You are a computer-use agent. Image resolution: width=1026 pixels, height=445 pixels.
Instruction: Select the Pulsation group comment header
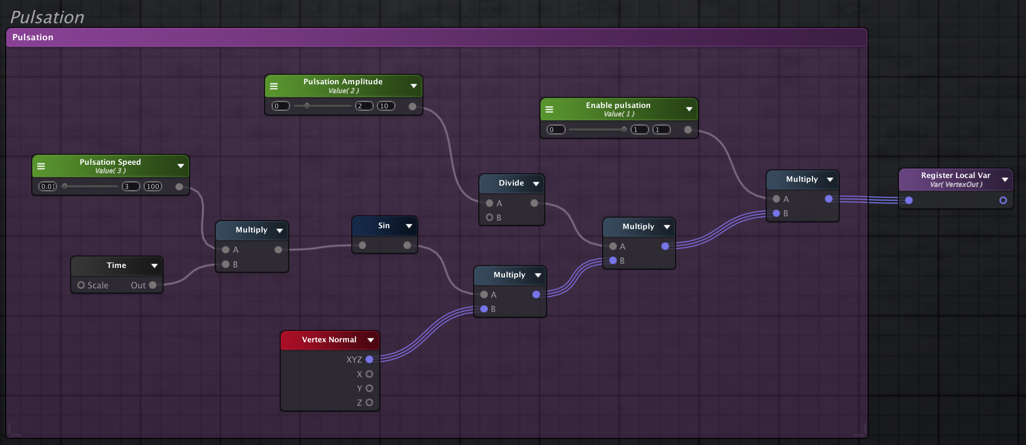coord(437,37)
